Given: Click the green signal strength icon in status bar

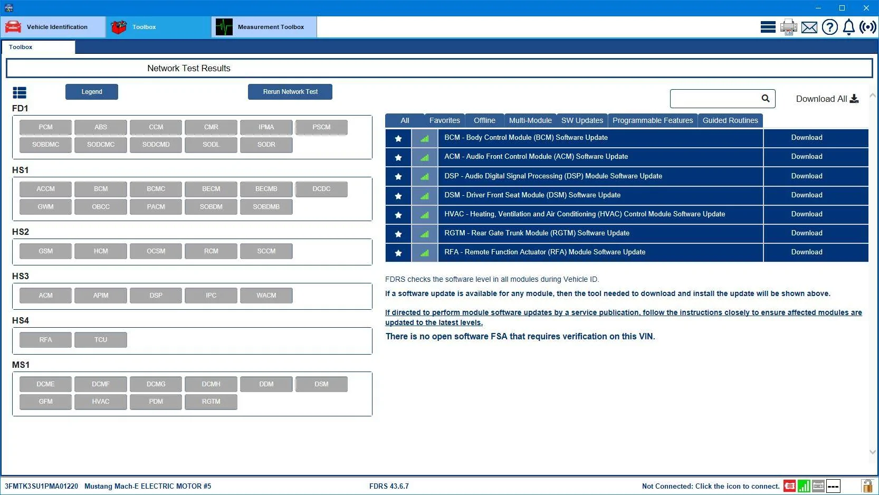Looking at the screenshot, I should click(x=804, y=486).
